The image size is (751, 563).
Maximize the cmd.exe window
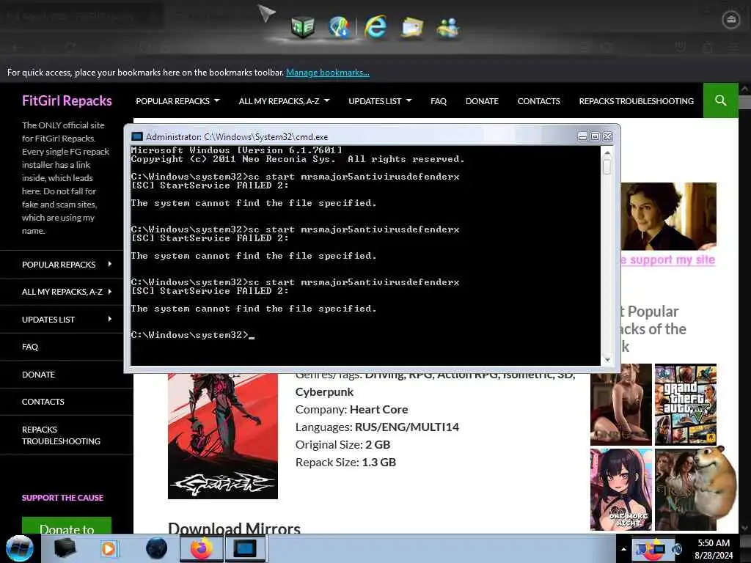[x=595, y=137]
